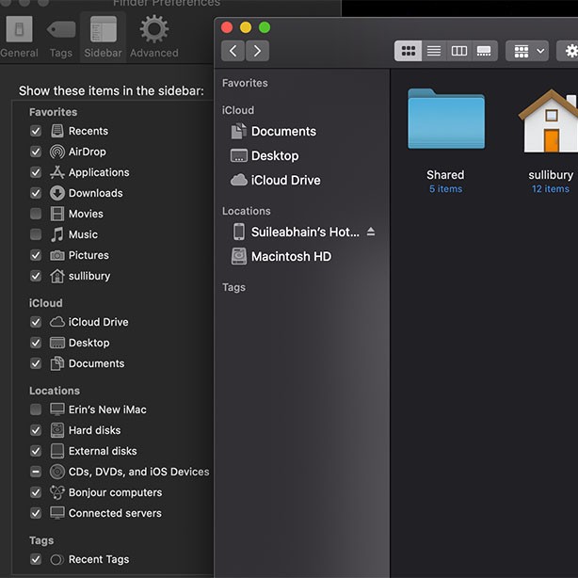
Task: Toggle CDs, DVDs, and iOS Devices checkbox
Action: pos(36,472)
